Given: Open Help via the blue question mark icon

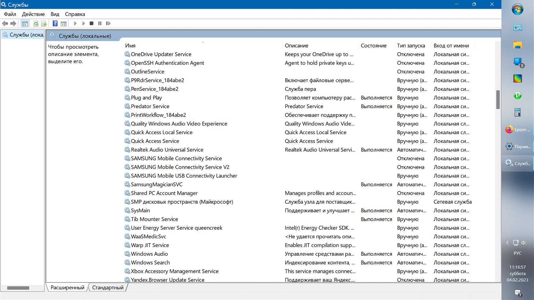Looking at the screenshot, I should (x=55, y=24).
